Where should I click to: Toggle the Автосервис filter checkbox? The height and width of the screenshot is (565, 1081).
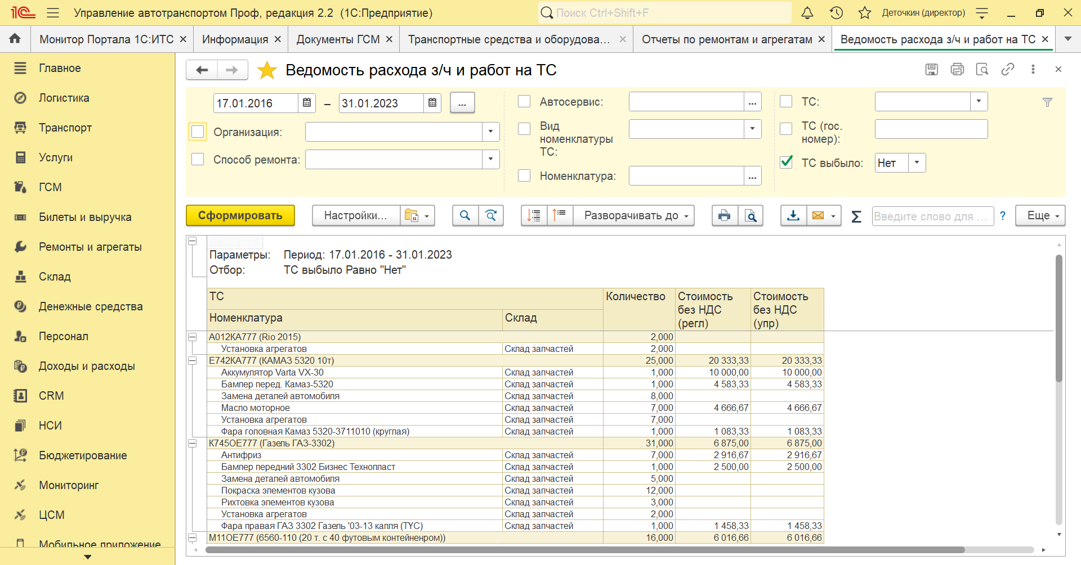click(x=524, y=101)
